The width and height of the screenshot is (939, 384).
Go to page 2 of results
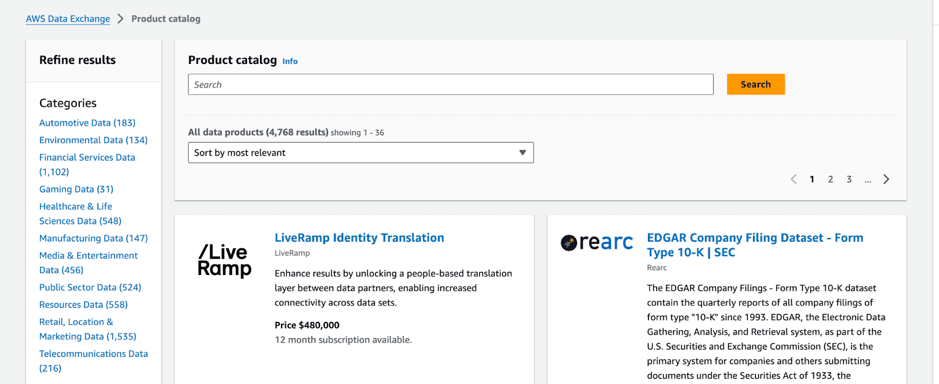click(830, 179)
